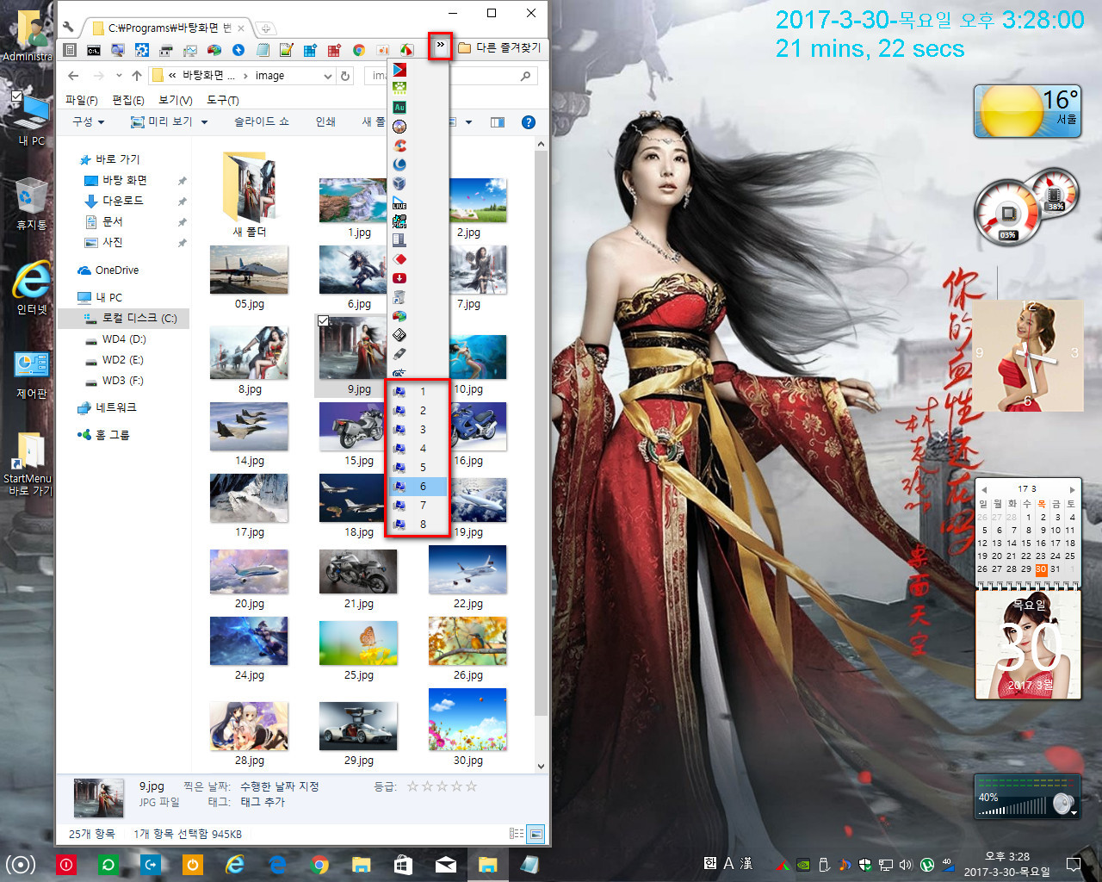Expand the bookmarks overflow chevron
The width and height of the screenshot is (1102, 882).
click(x=441, y=46)
